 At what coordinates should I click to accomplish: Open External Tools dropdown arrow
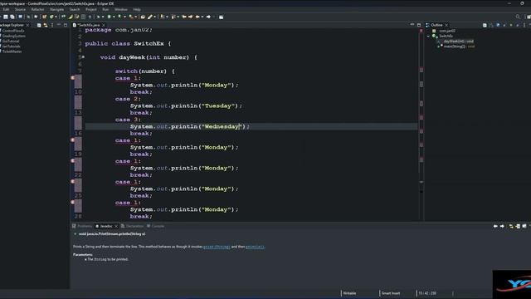[135, 17]
